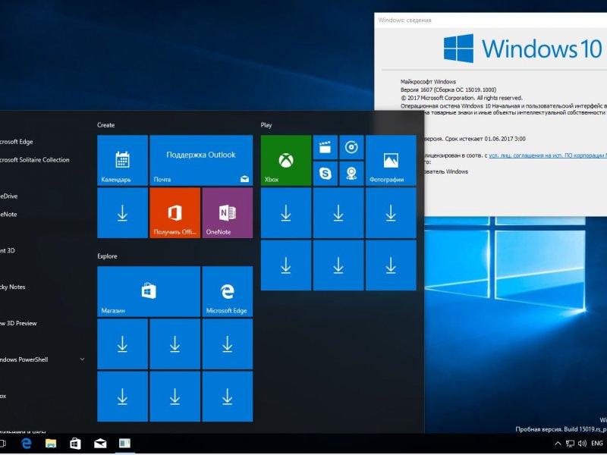Image resolution: width=607 pixels, height=455 pixels.
Task: Open the small Skype tile
Action: 326,174
